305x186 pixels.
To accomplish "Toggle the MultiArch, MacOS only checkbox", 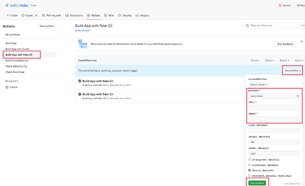I will point(249,176).
